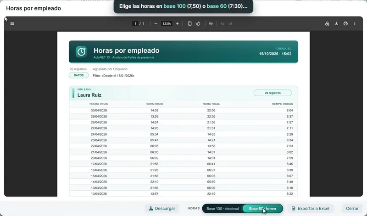Click the end time 14:03
This screenshot has width=367, height=216.
coord(211,134)
